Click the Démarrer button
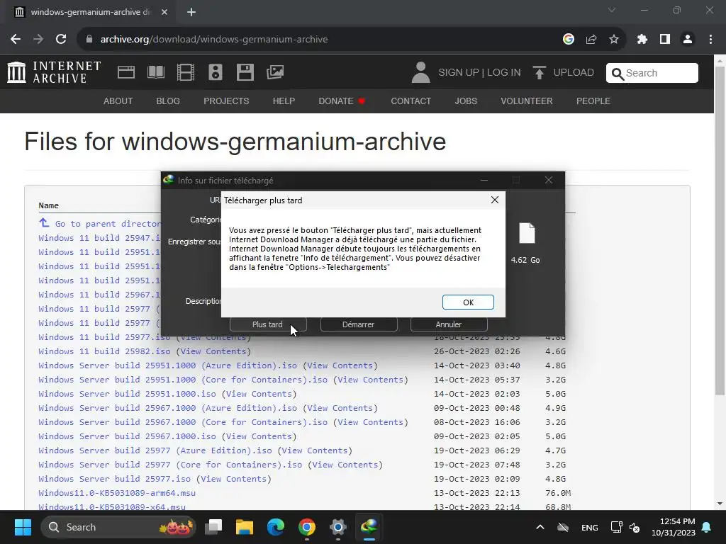Screen dimensions: 726x544 click(358, 324)
